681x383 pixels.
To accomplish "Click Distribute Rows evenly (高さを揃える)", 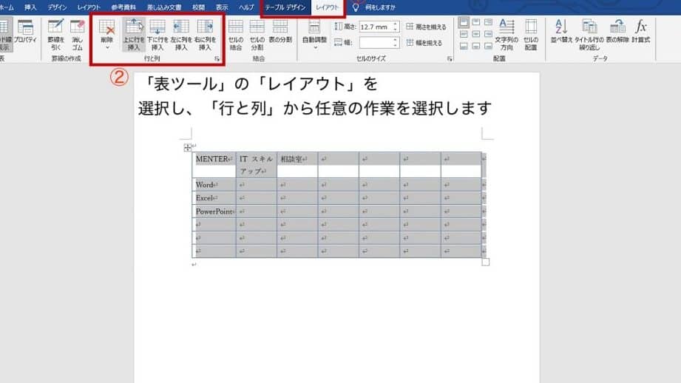I will [426, 27].
